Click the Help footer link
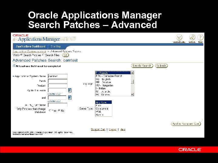Viewport: 218px width, 163px height. click(123, 129)
